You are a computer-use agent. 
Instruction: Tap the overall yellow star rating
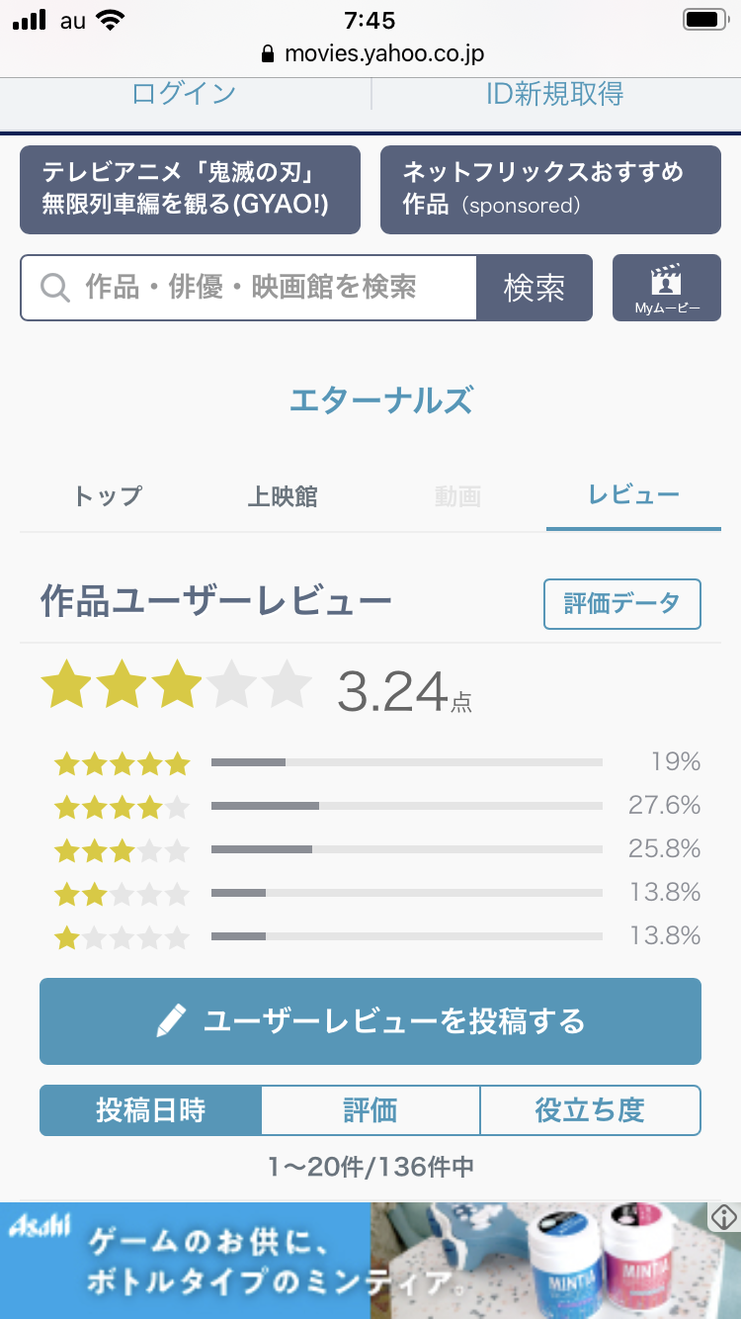click(176, 685)
